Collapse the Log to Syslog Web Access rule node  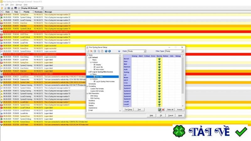[89, 72]
